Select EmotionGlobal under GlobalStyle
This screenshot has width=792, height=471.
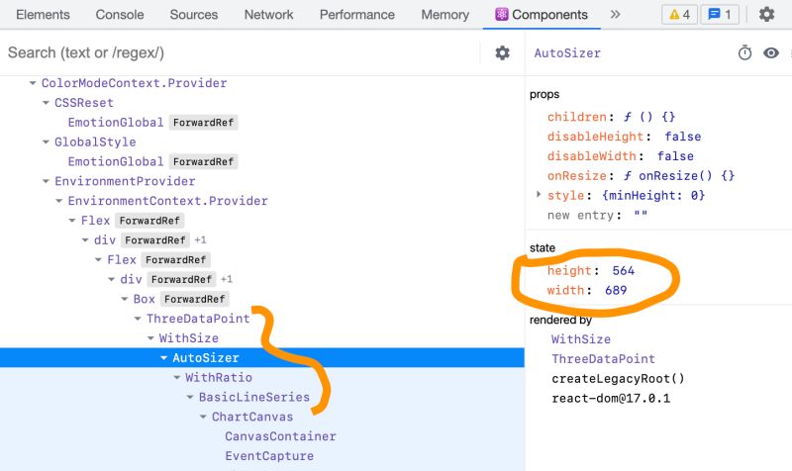point(116,161)
